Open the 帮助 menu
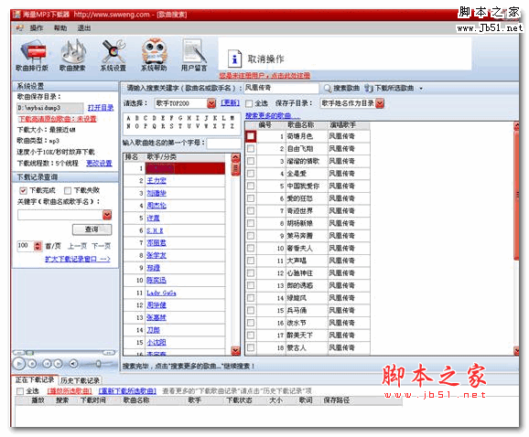The height and width of the screenshot is (437, 529). pos(60,28)
